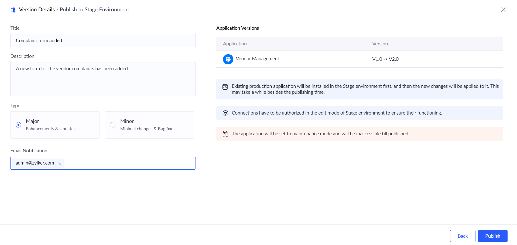Screen dimensions: 517x245
Task: Click the Publish button
Action: (x=493, y=236)
